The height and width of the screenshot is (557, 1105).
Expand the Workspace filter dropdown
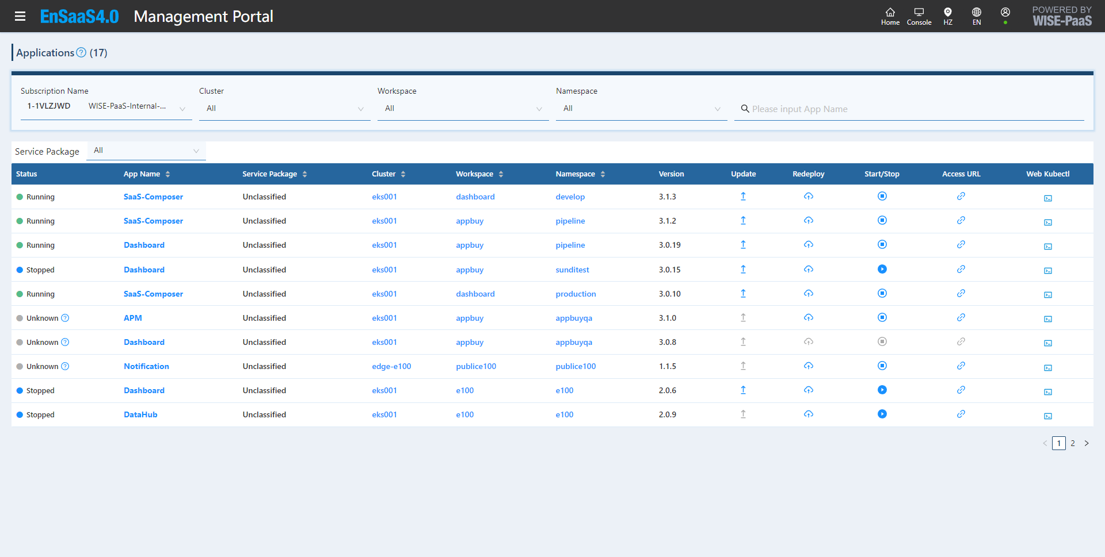(x=463, y=109)
